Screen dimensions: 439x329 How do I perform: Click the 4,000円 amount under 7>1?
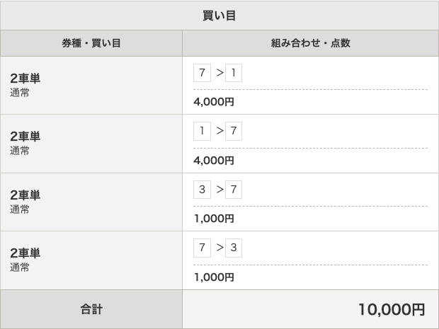coord(214,102)
